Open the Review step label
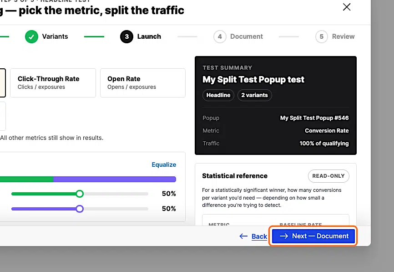The width and height of the screenshot is (394, 272). point(343,36)
